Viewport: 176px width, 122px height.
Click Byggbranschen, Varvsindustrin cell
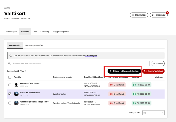66,103
